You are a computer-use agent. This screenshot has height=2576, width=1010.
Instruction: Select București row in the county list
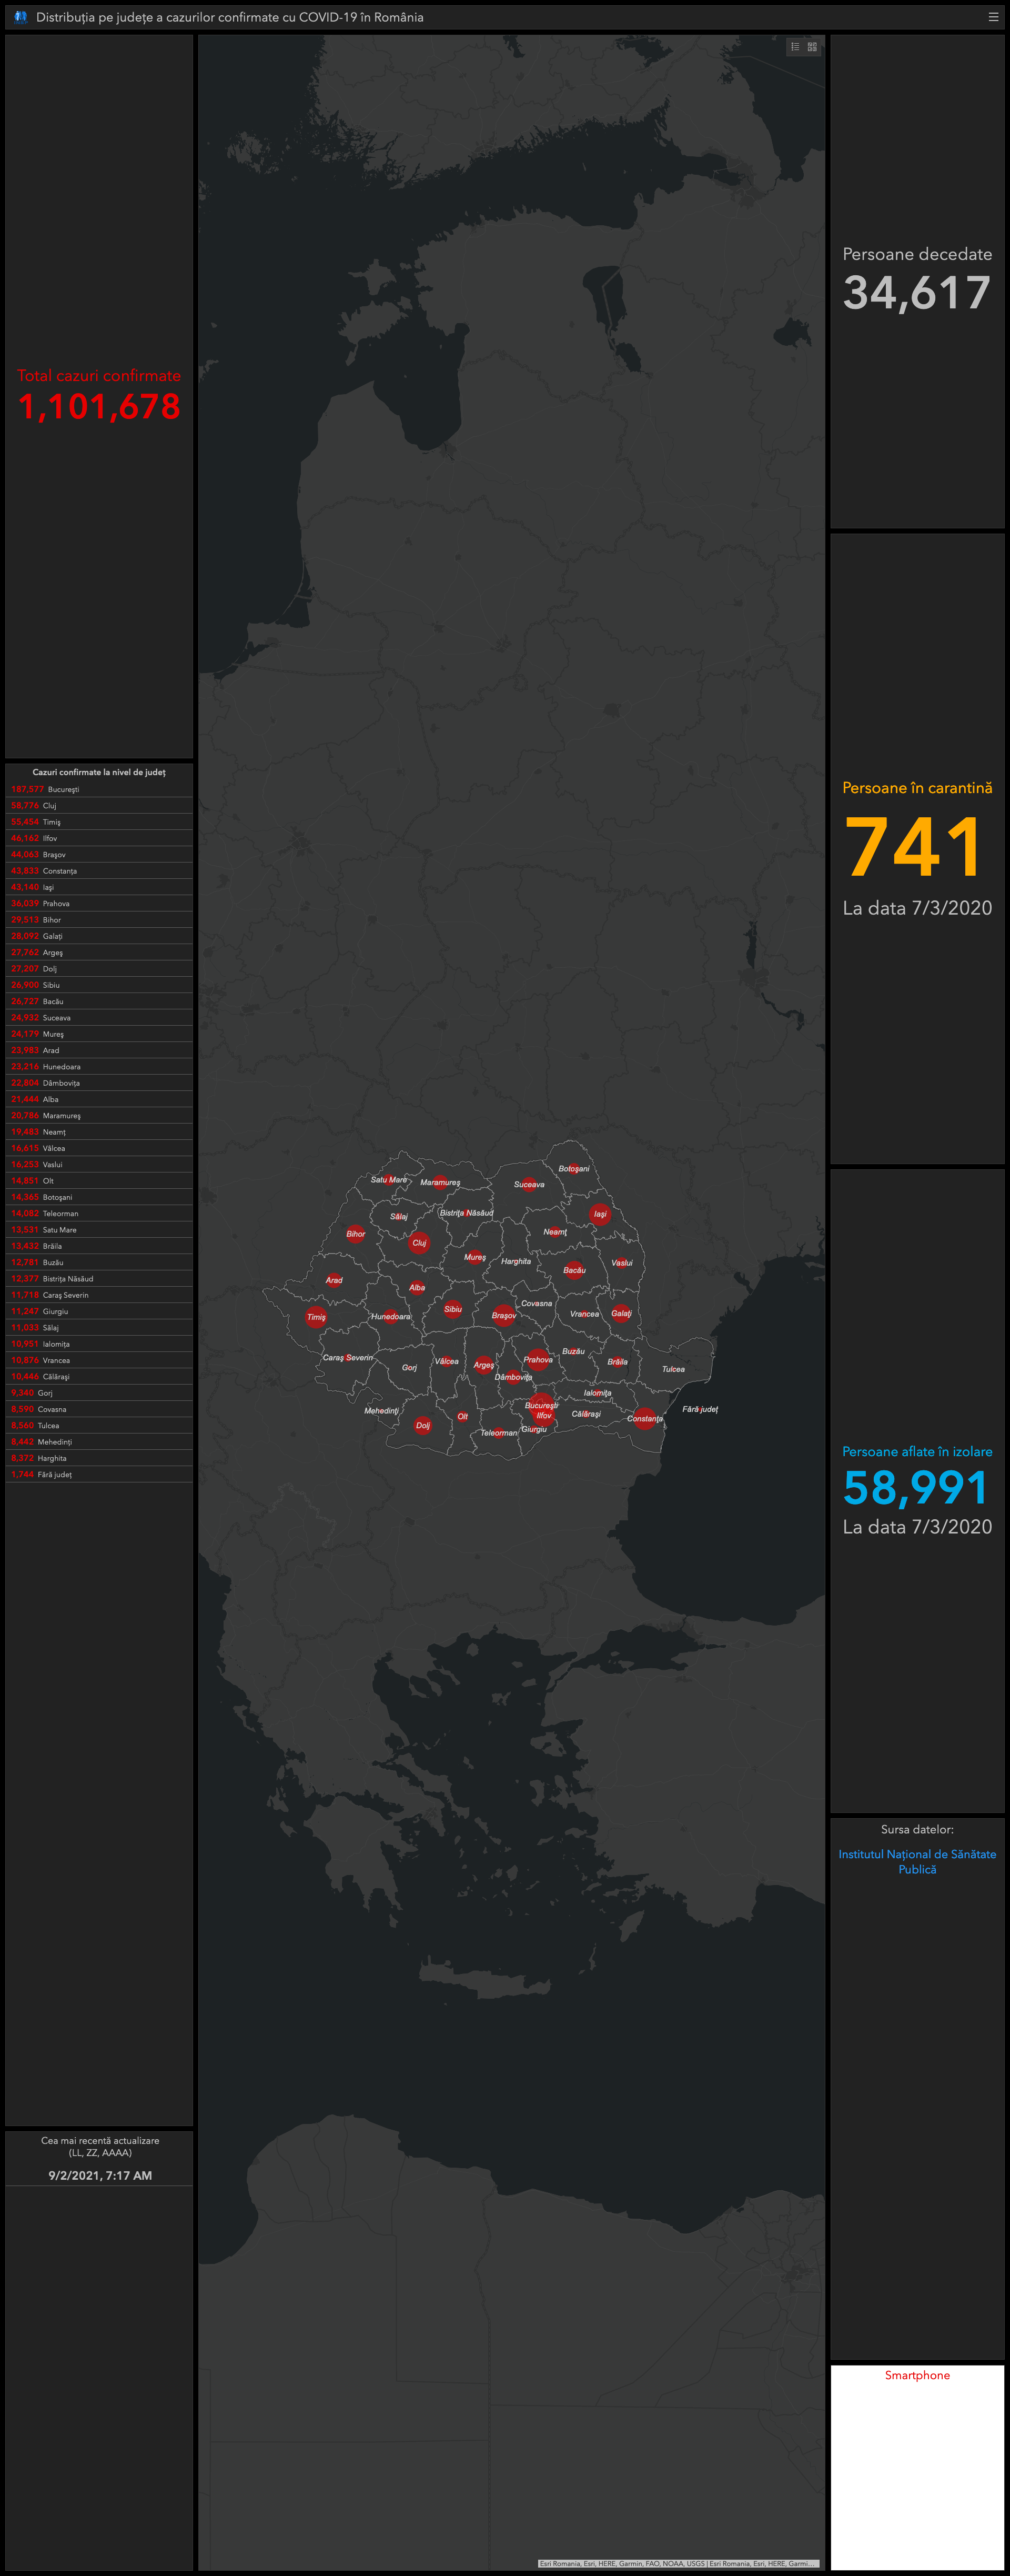[x=99, y=789]
